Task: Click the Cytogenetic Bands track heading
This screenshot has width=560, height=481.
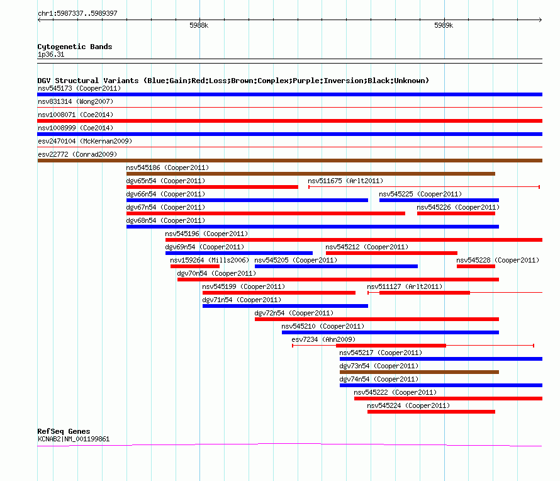Action: [x=75, y=47]
